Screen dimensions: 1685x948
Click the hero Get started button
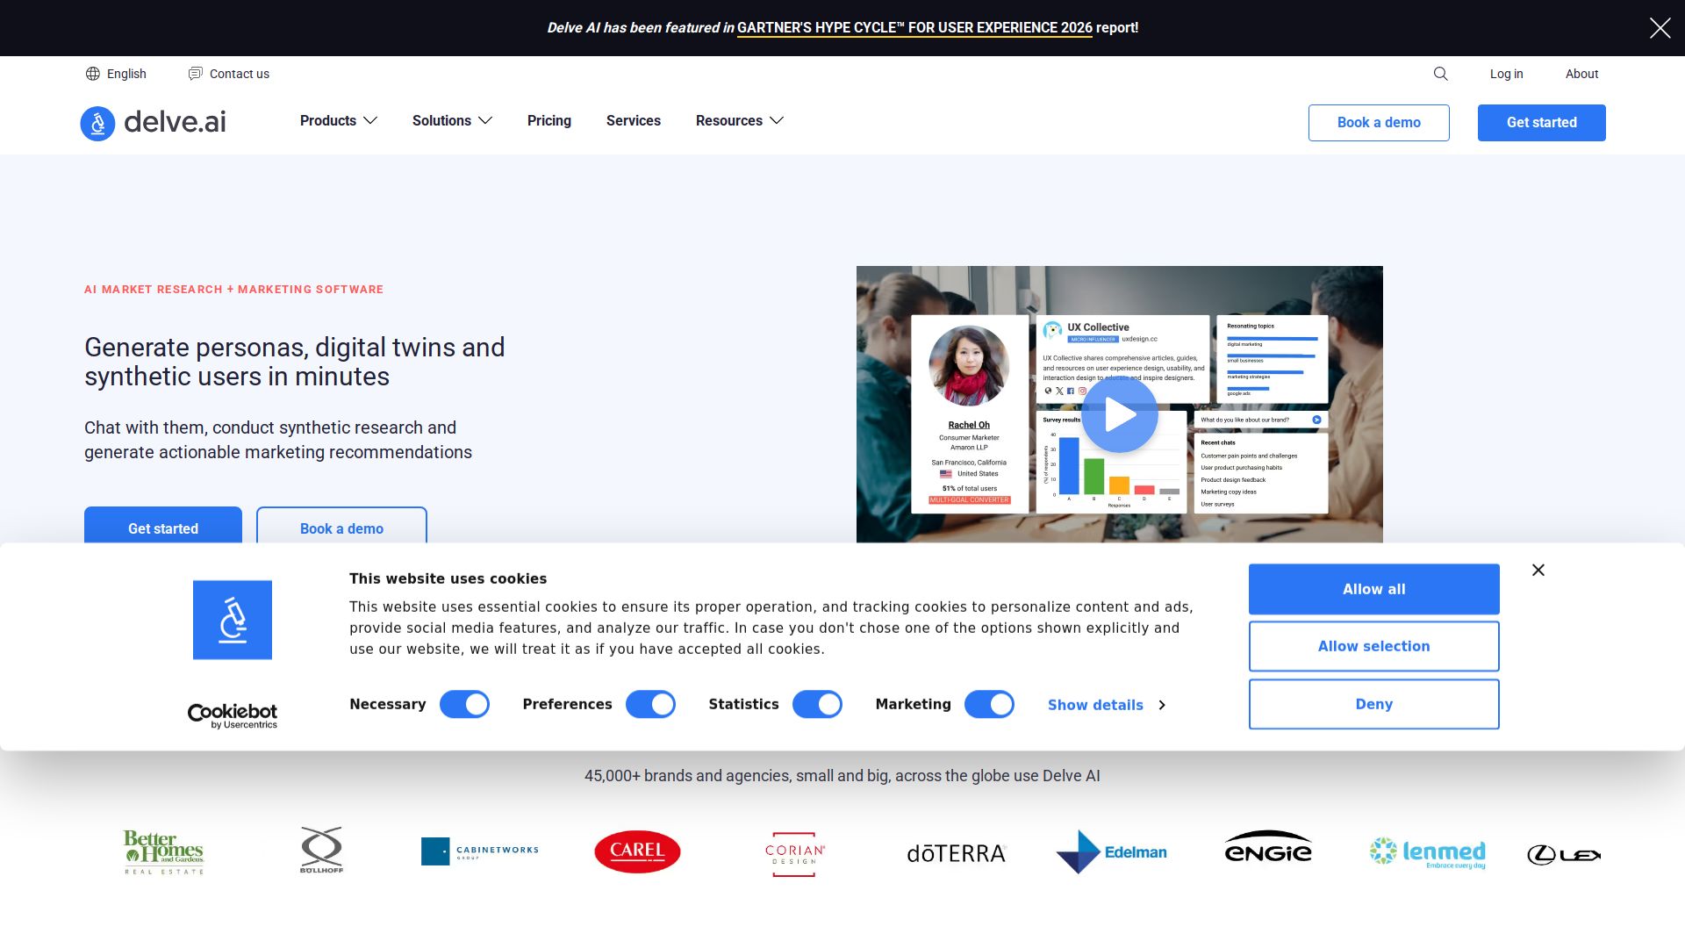coord(163,525)
